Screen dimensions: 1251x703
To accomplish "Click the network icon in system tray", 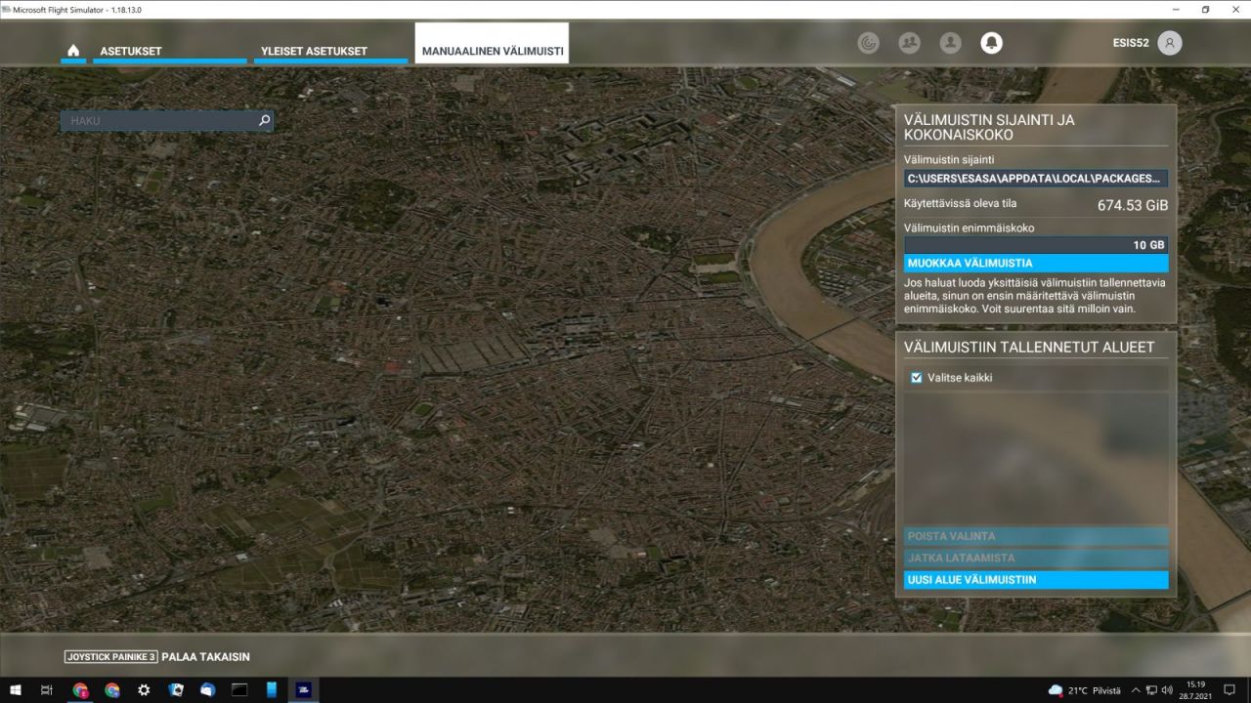I will (1151, 690).
